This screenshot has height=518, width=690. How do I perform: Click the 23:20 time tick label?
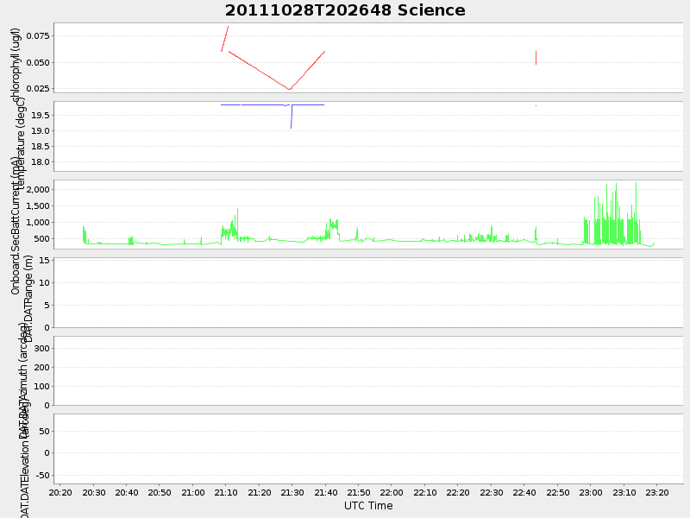coord(657,492)
